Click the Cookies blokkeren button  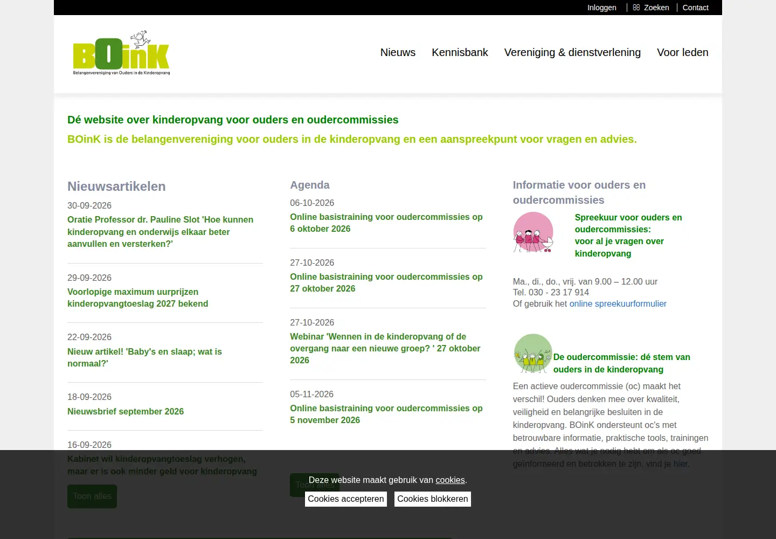click(433, 499)
